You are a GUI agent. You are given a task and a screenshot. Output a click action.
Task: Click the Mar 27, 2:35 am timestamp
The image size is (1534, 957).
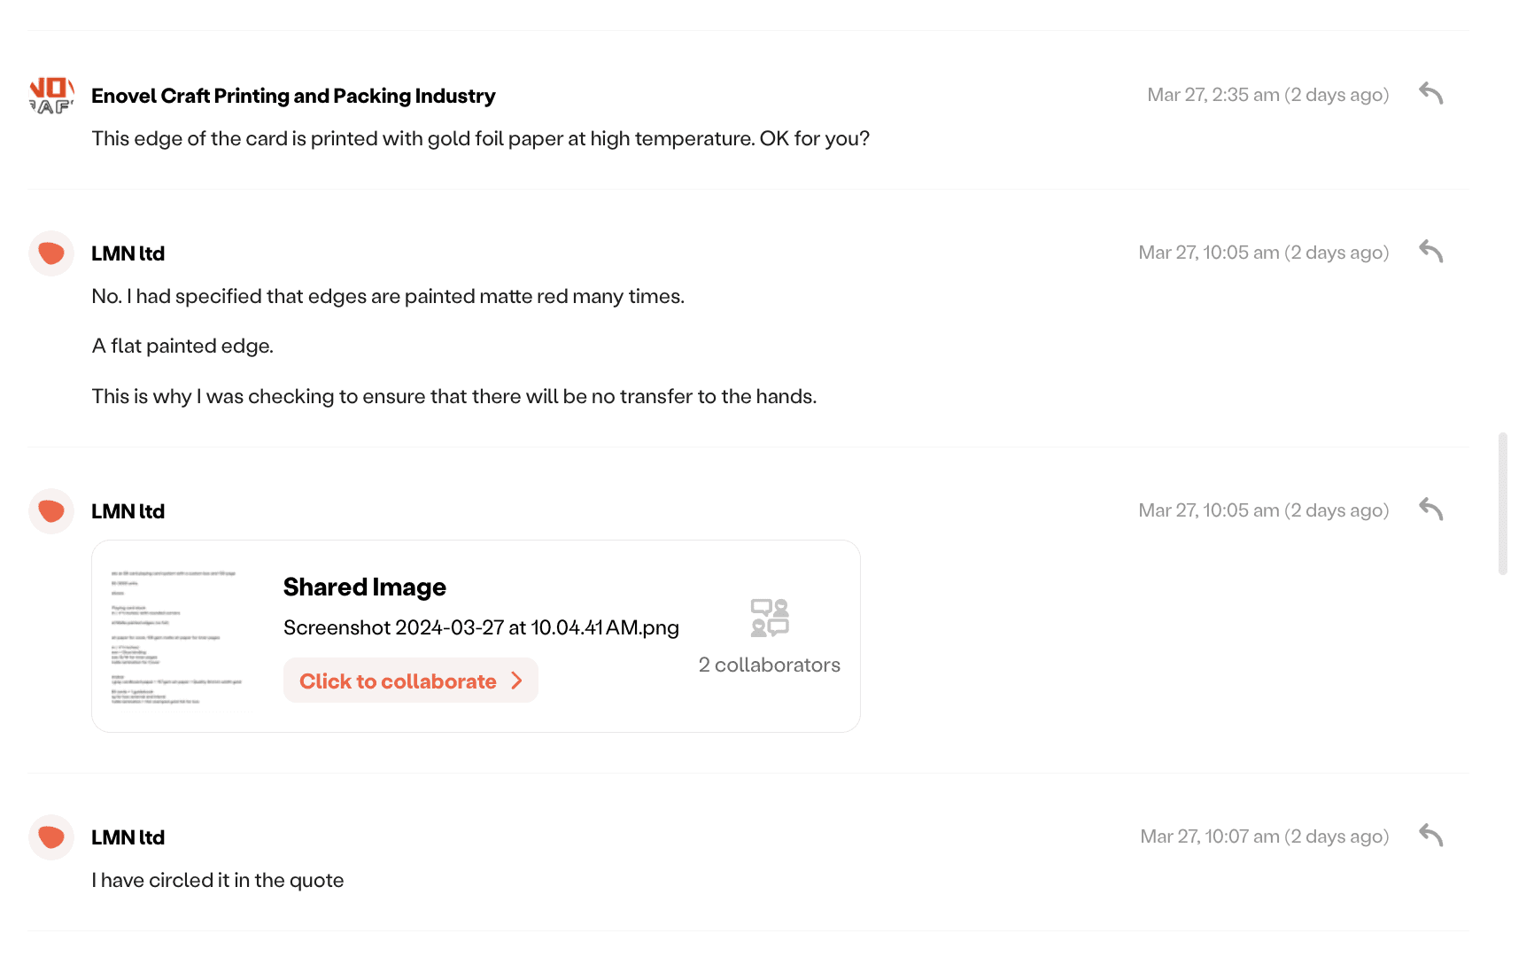(1268, 95)
